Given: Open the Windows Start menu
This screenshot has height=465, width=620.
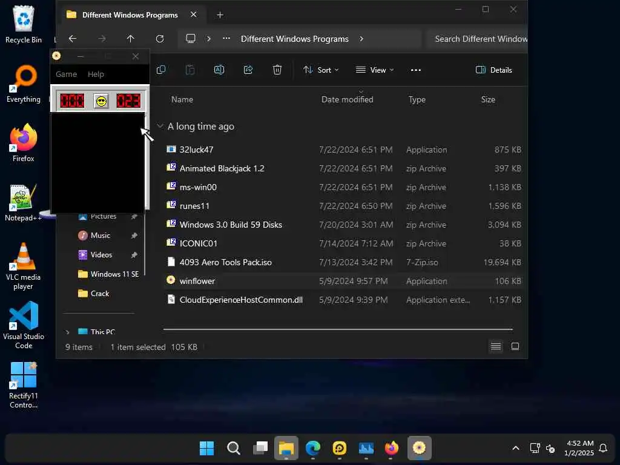Looking at the screenshot, I should pyautogui.click(x=207, y=448).
